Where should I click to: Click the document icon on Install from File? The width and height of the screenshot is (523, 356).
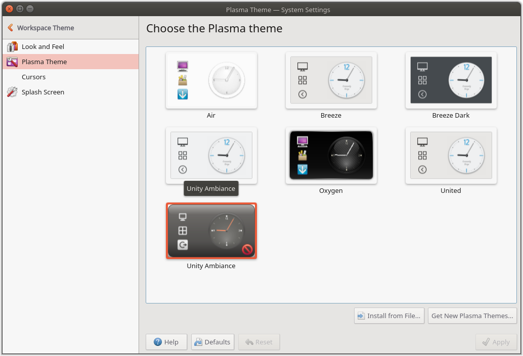[361, 316]
